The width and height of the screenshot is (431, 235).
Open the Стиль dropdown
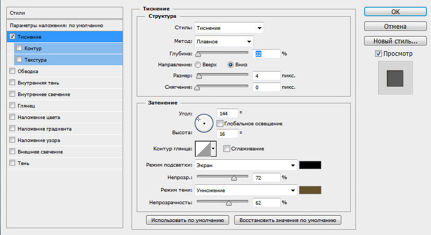229,28
